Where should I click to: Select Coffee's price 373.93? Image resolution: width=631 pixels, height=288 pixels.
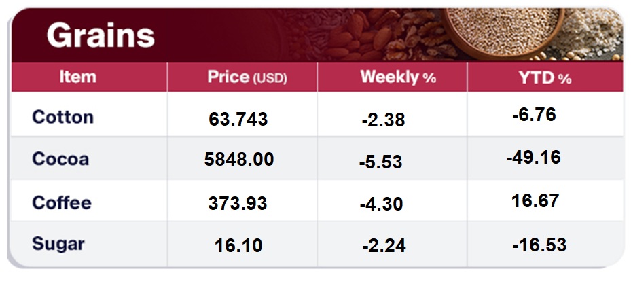tap(238, 202)
